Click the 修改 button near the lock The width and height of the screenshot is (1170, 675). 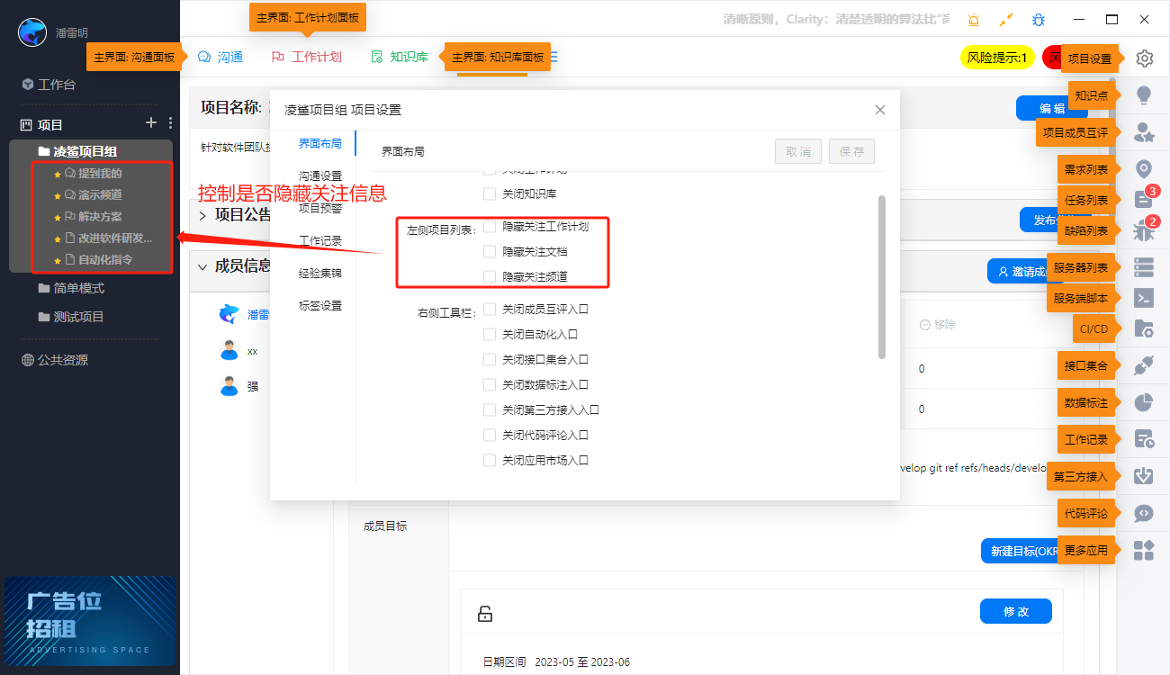point(1015,610)
